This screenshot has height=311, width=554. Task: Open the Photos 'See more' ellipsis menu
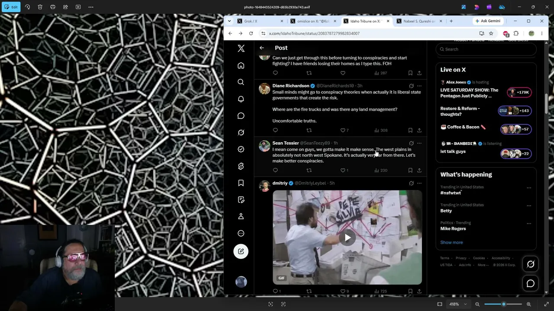[91, 7]
